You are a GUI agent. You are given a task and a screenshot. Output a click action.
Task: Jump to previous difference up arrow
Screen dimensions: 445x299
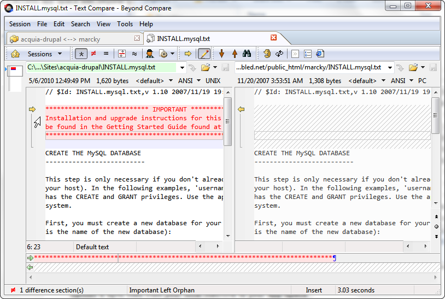[235, 54]
